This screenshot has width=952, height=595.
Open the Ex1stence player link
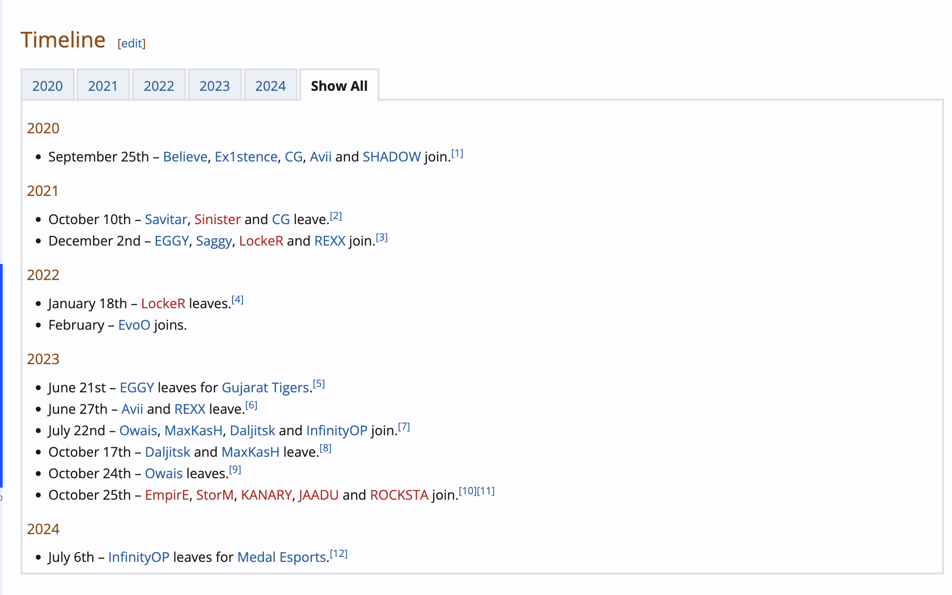click(246, 157)
